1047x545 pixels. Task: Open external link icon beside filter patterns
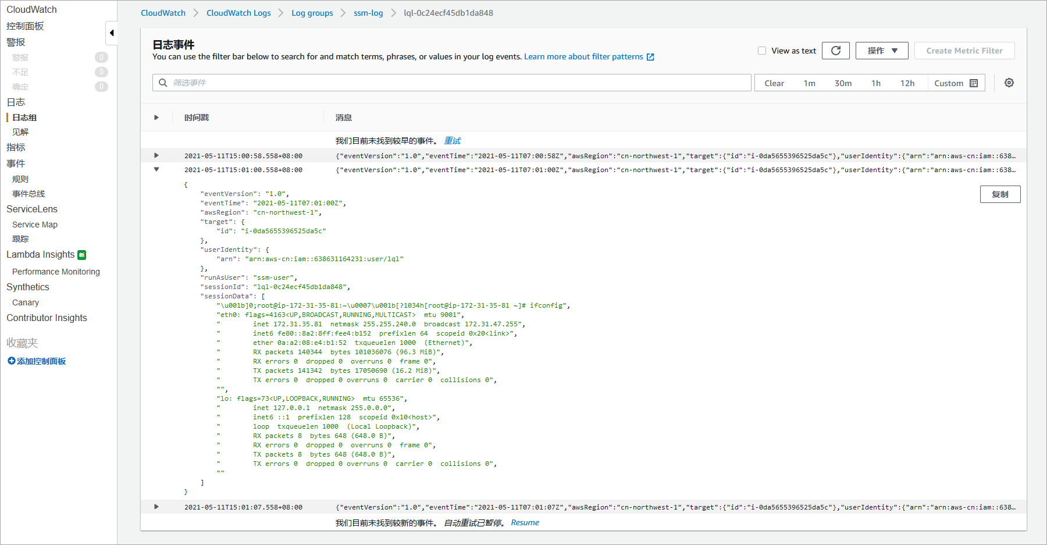point(650,57)
